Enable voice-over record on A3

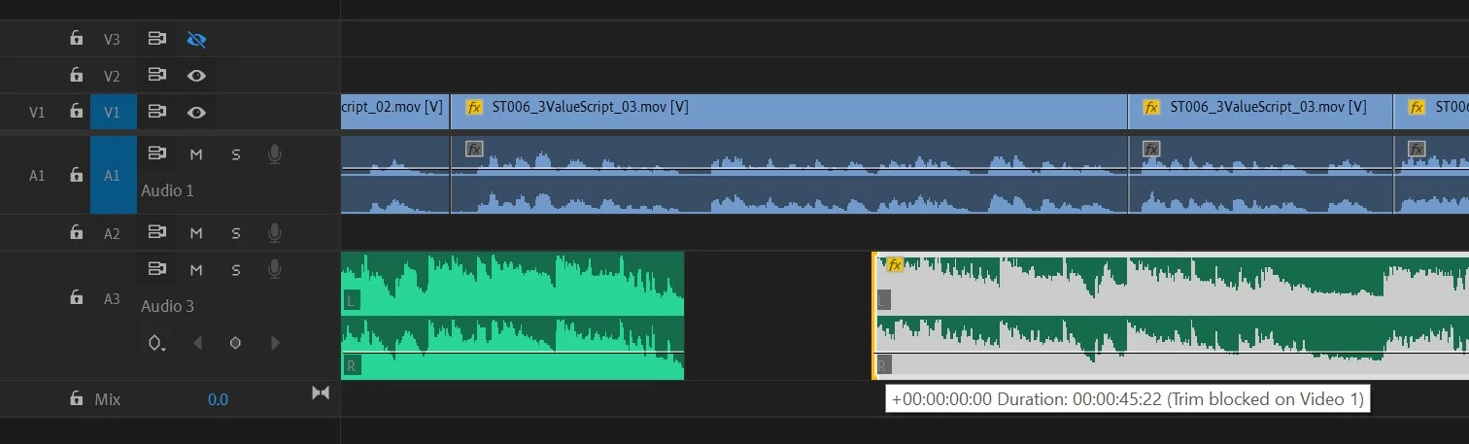click(275, 268)
